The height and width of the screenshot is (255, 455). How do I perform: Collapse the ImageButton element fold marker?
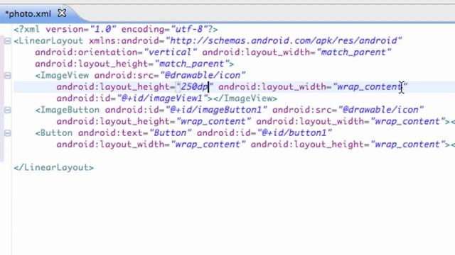(x=8, y=110)
